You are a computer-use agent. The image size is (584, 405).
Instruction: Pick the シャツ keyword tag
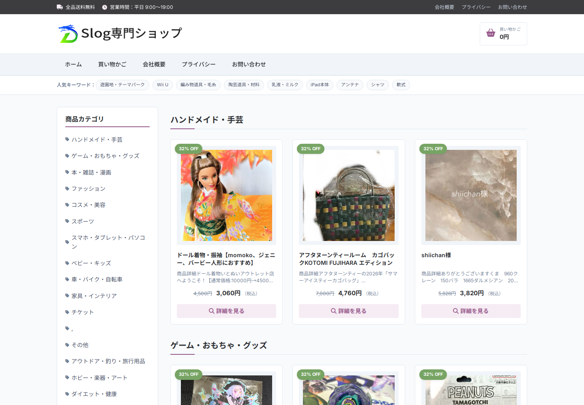[378, 85]
